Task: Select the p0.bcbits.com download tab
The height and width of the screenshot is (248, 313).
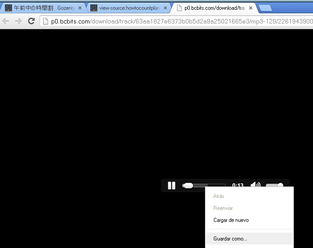Action: [x=212, y=8]
